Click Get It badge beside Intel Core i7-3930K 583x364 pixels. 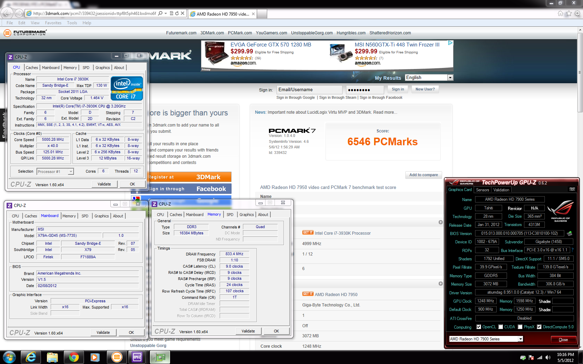click(308, 233)
